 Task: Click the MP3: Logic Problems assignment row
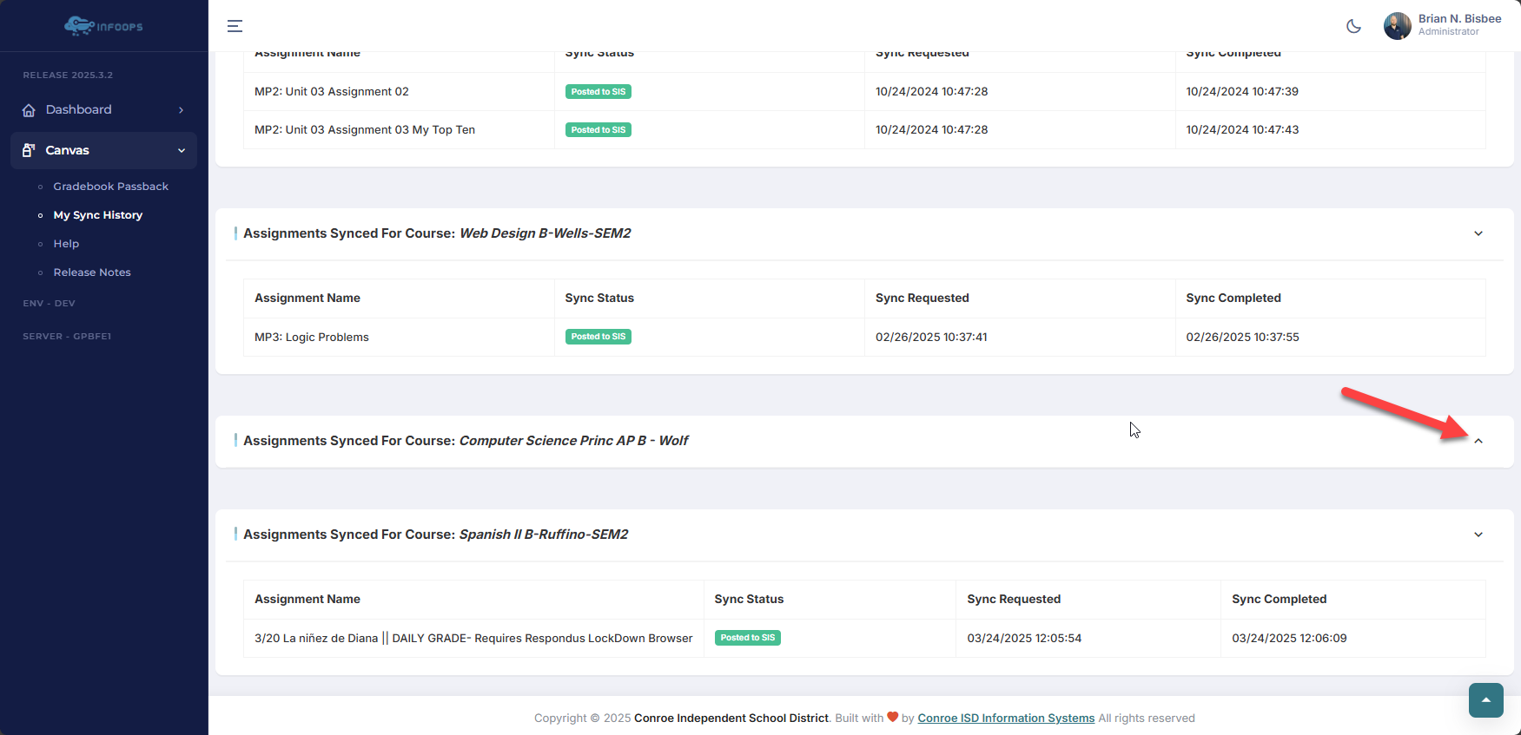[312, 338]
